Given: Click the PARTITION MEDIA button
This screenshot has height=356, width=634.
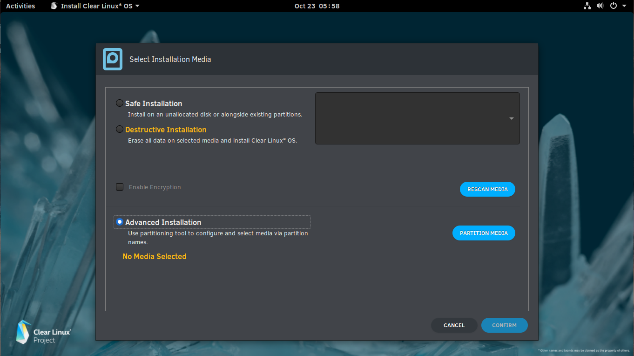Looking at the screenshot, I should (484, 233).
